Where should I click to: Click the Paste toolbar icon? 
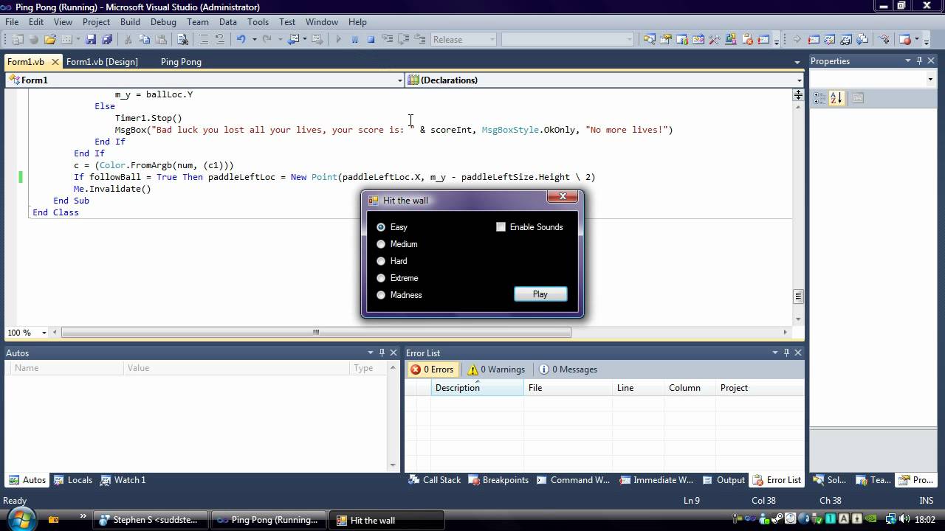tap(160, 39)
